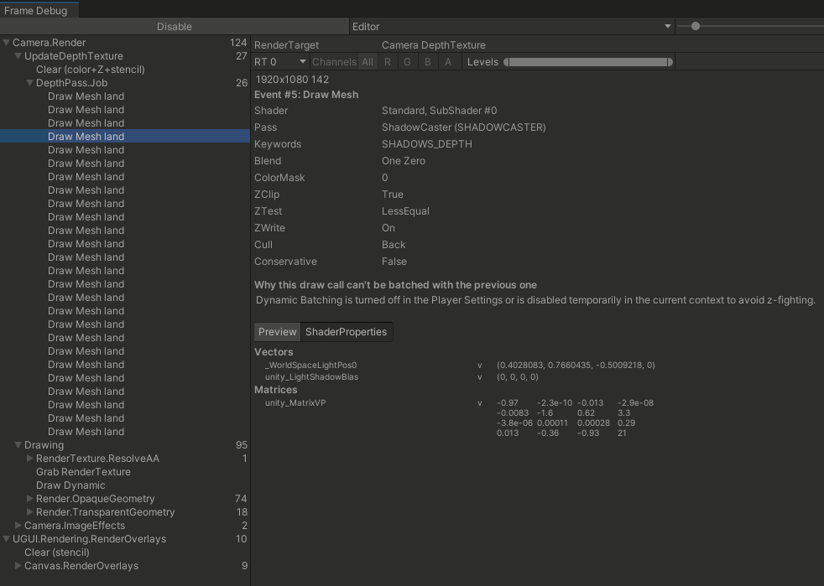
Task: Open the RT 0 render target dropdown
Action: coord(280,62)
